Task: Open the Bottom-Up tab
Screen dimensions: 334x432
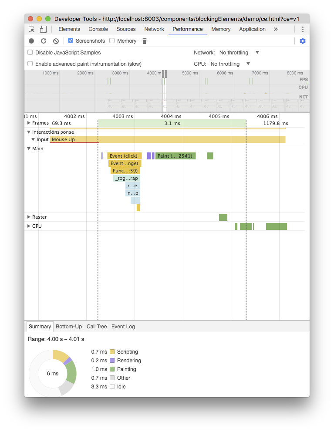Action: [69, 327]
